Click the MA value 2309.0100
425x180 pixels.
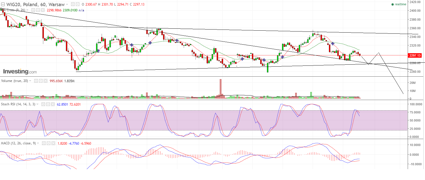click(70, 10)
